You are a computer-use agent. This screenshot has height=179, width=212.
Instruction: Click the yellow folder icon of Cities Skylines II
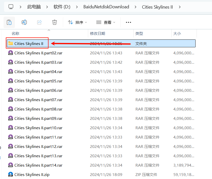coord(11,43)
